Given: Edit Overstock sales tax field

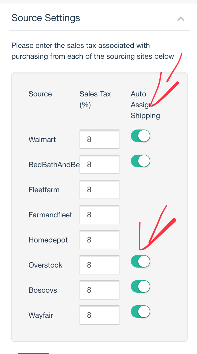Looking at the screenshot, I should (x=99, y=265).
